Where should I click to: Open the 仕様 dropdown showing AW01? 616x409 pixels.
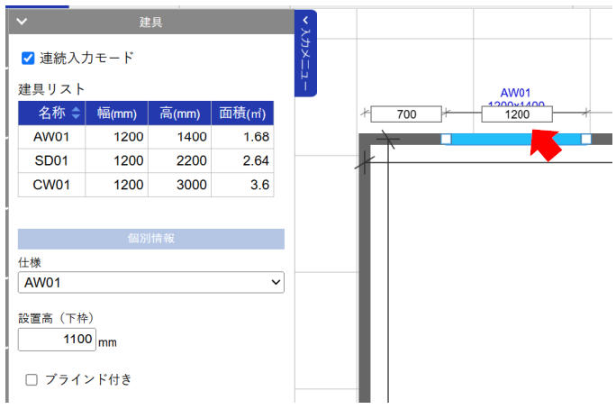click(x=150, y=283)
